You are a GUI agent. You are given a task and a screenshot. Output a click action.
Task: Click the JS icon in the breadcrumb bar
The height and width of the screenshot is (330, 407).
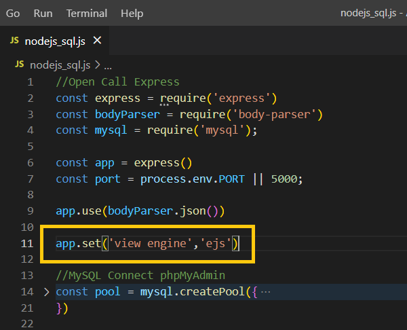(19, 66)
